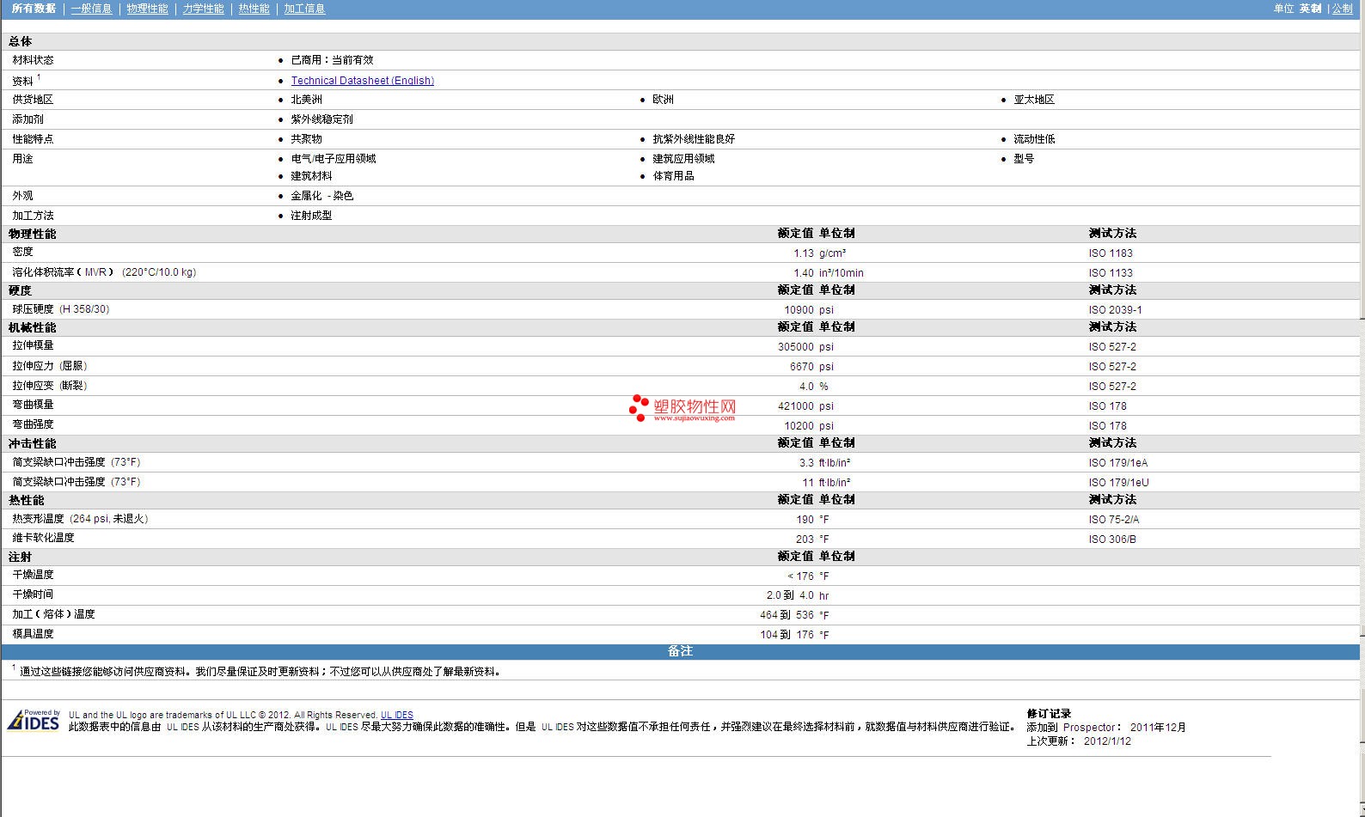Jump to the 加工信息 tab

tap(304, 9)
